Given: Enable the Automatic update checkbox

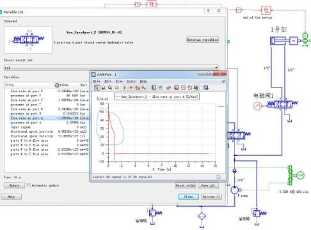Looking at the screenshot, I should pyautogui.click(x=29, y=185).
